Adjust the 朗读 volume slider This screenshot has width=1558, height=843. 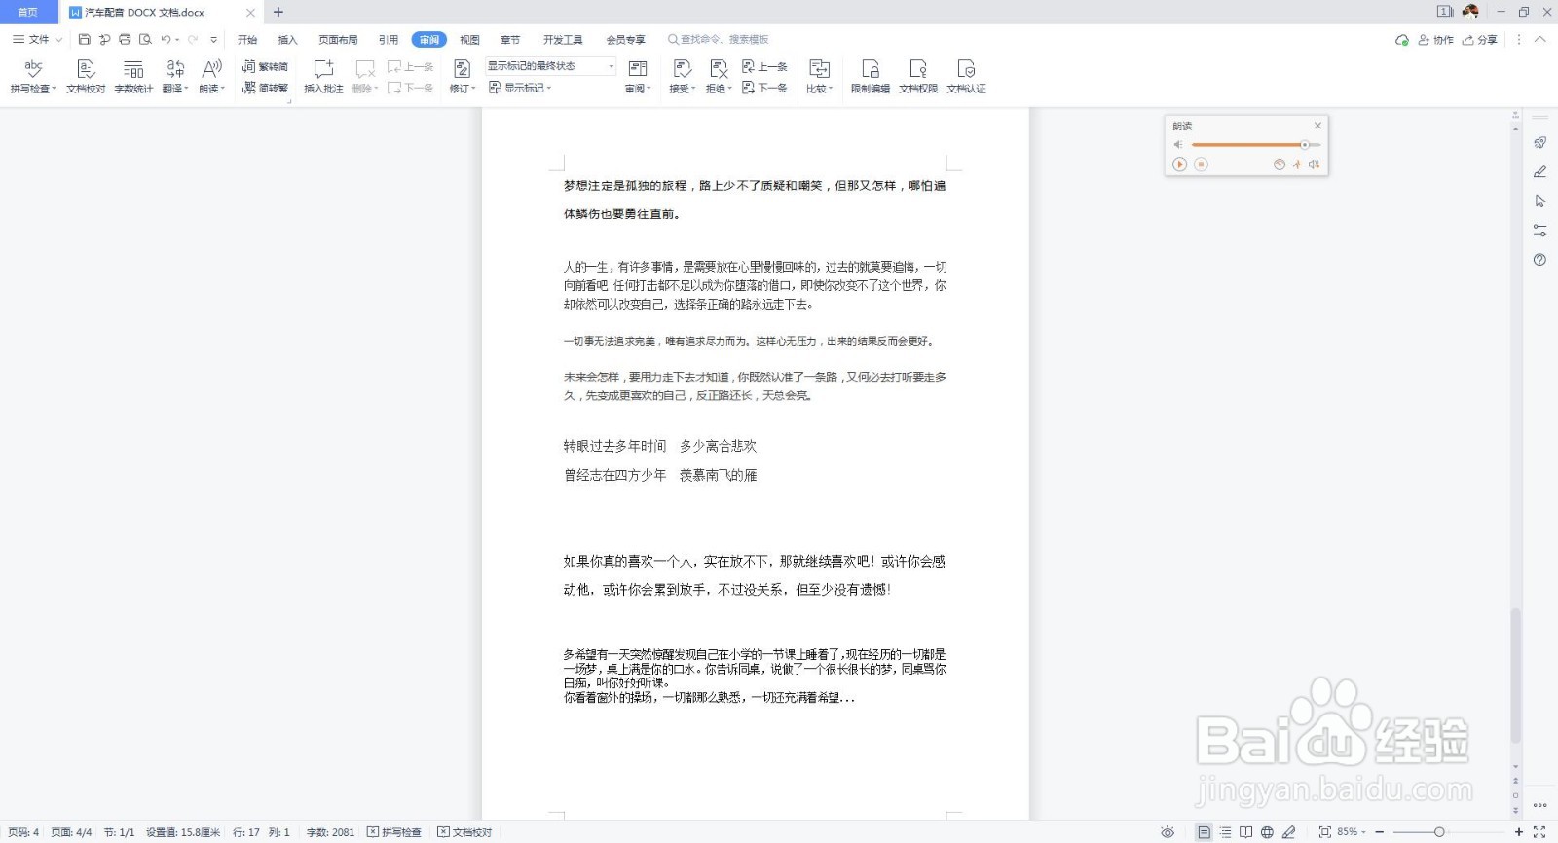point(1256,145)
